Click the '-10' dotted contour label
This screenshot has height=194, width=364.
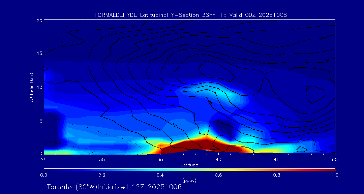(x=54, y=142)
